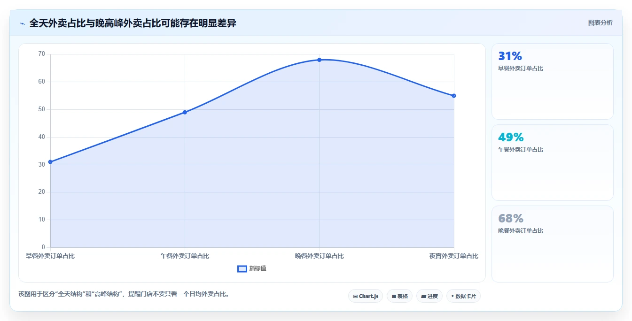This screenshot has height=321, width=632.
Task: Click the chart title about 全天外卖占比
Action: coord(133,23)
